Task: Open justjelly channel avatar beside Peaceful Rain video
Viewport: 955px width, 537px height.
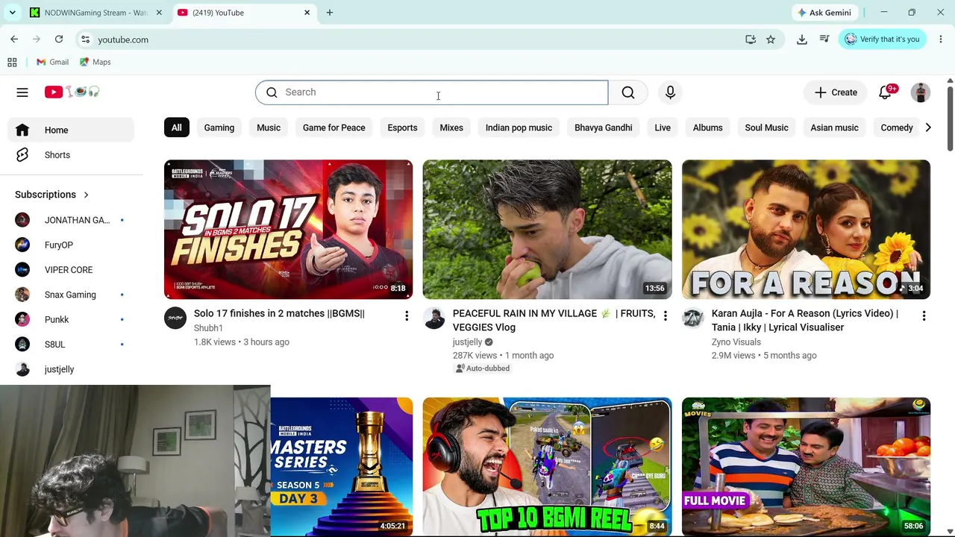Action: 434,318
